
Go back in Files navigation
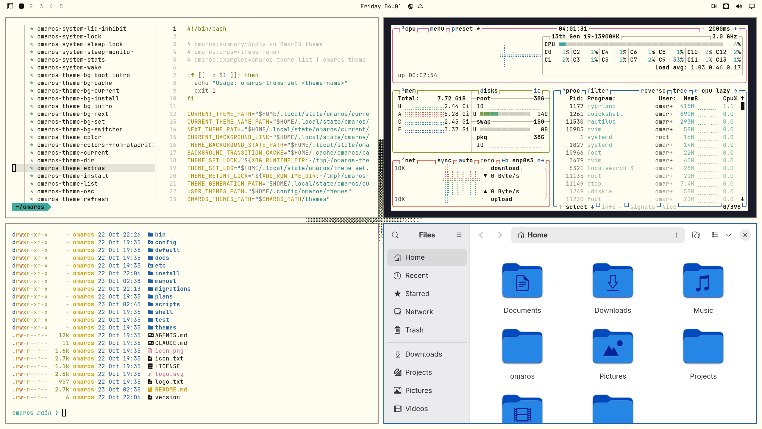tap(481, 235)
